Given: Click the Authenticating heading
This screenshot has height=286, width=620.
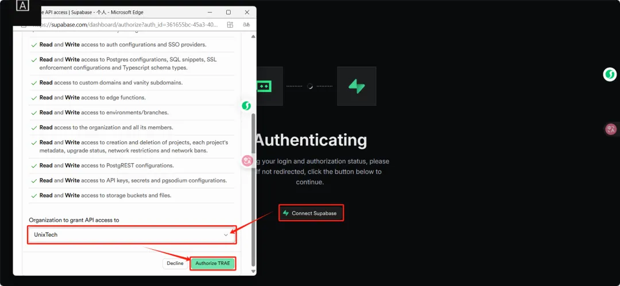Looking at the screenshot, I should point(310,140).
